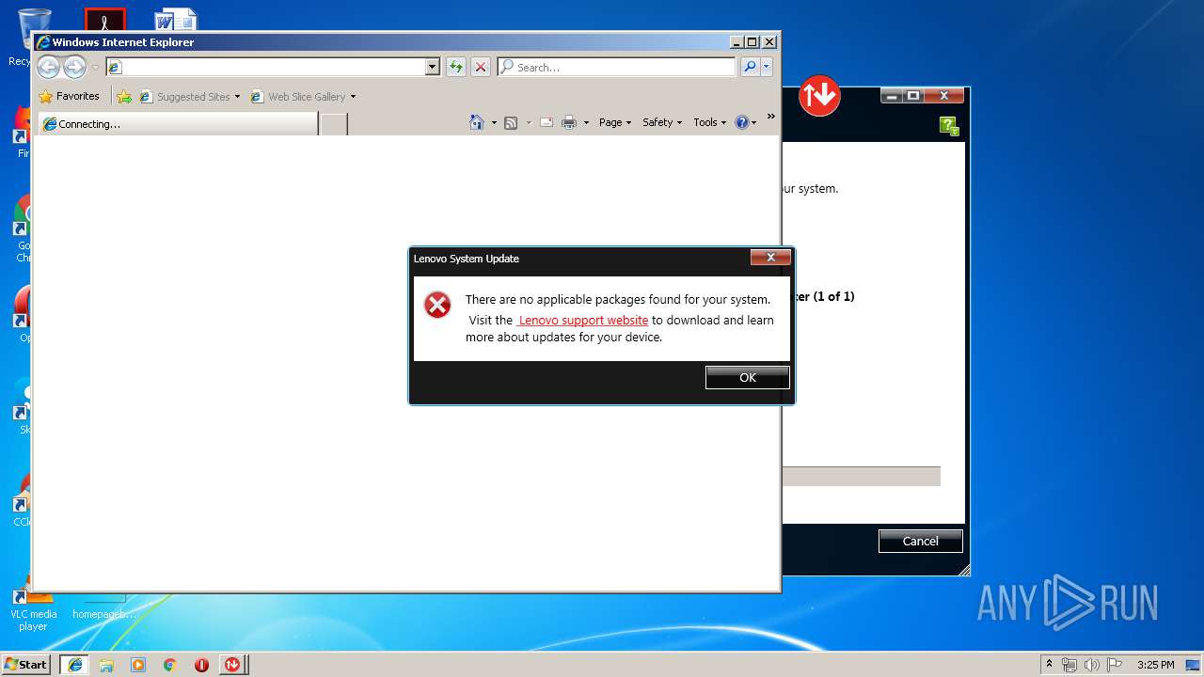Click into the IE Search box
1204x677 pixels.
coord(616,67)
